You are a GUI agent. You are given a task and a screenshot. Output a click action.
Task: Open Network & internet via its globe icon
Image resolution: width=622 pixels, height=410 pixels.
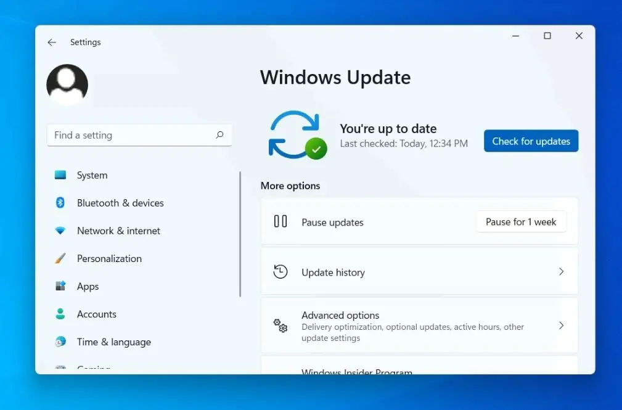[x=60, y=231]
